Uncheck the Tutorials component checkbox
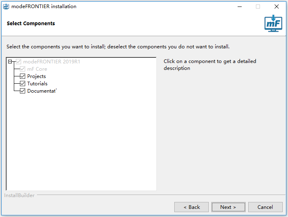This screenshot has height=217, width=288. pos(22,83)
